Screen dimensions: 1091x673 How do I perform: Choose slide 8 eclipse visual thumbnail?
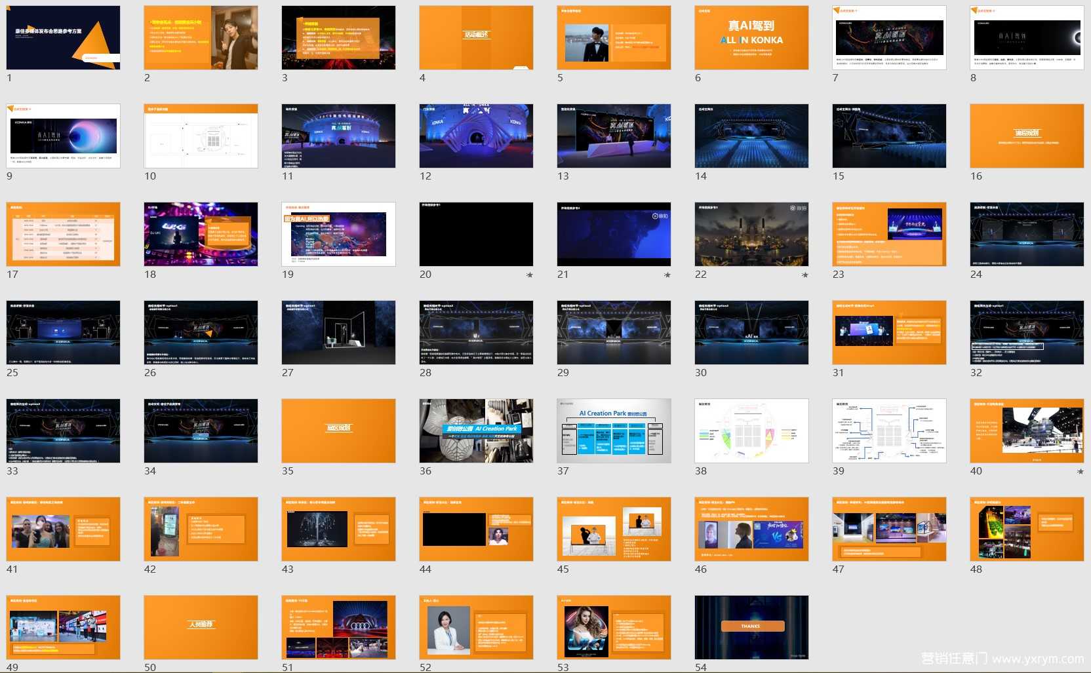[x=1027, y=37]
